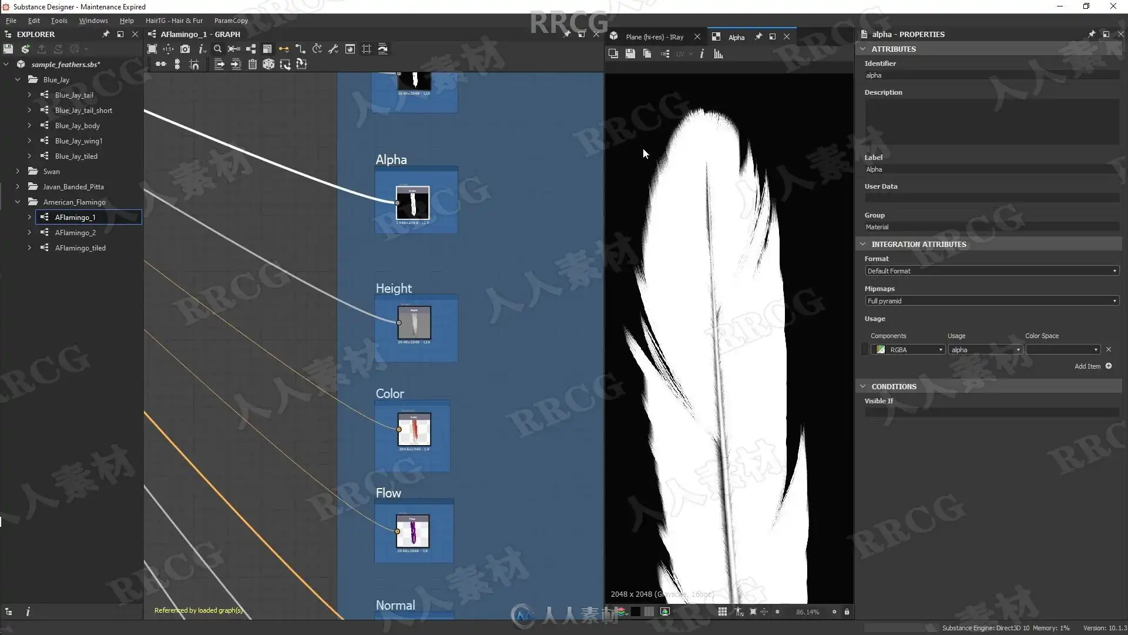
Task: Click the magnifier search icon in graph toolbar
Action: tap(217, 49)
